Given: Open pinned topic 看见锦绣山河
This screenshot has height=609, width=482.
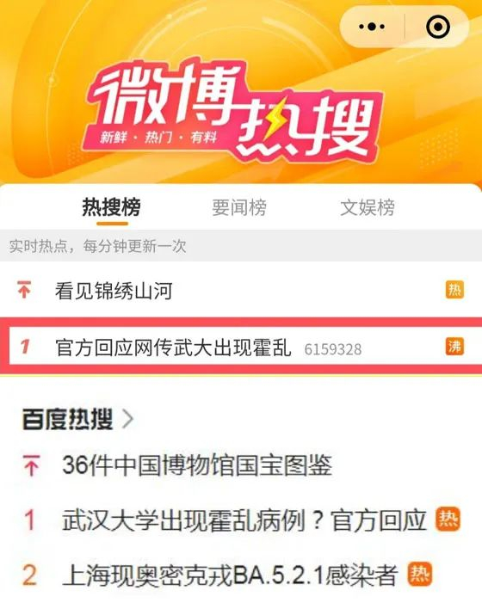Looking at the screenshot, I should point(114,291).
